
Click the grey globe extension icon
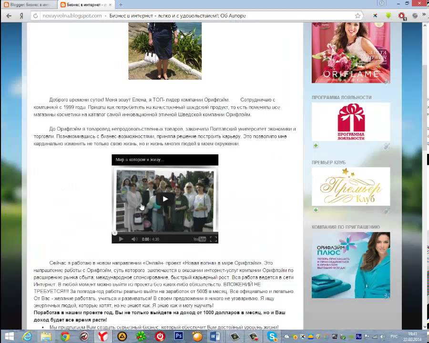coord(415,16)
